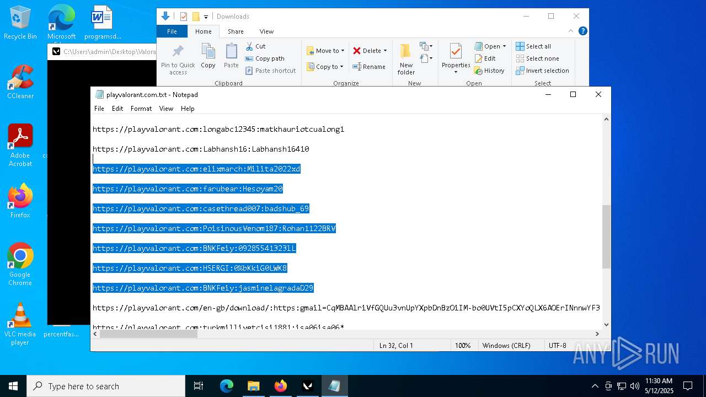Click the Paste icon in Explorer ribbon
706x397 pixels.
231,56
